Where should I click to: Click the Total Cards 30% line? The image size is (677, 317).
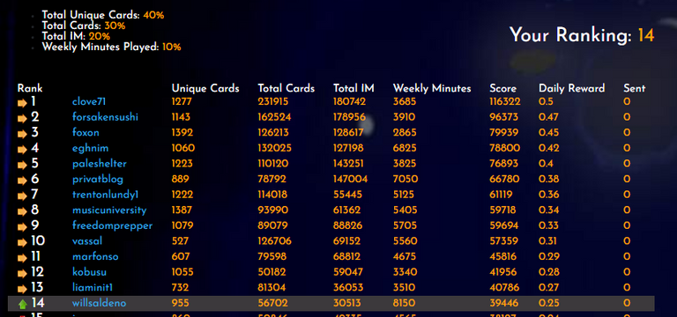[x=84, y=26]
